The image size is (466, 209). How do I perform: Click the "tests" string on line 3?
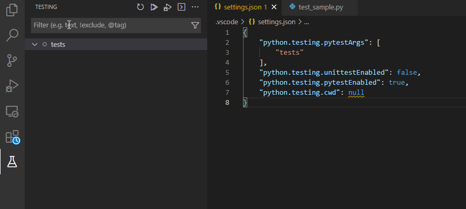[289, 53]
